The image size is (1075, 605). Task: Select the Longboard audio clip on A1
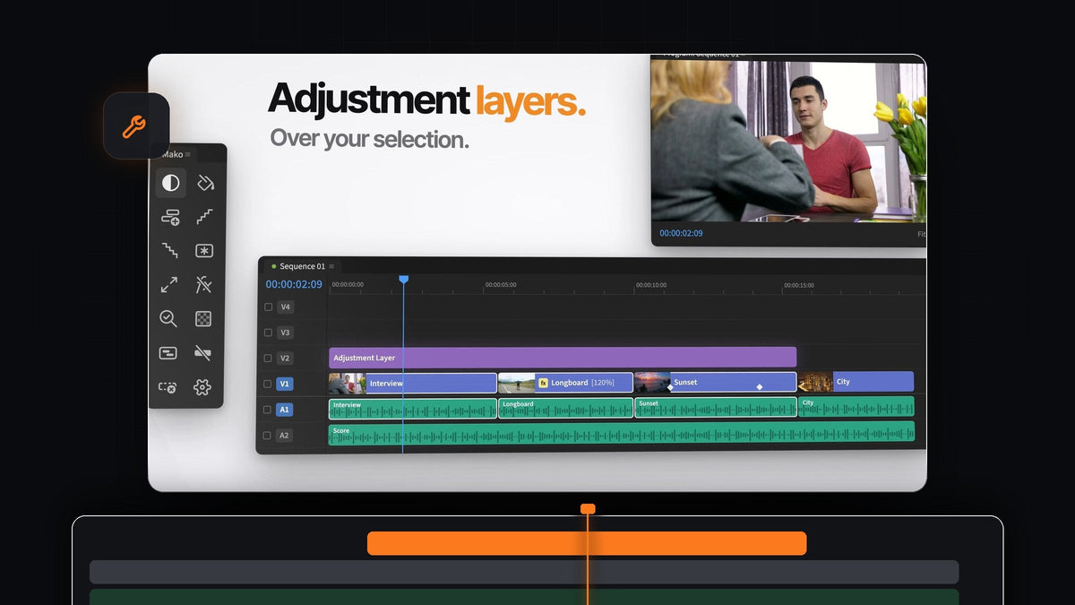click(566, 408)
